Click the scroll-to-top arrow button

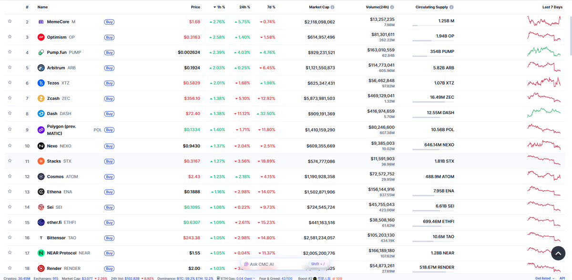coord(558,253)
